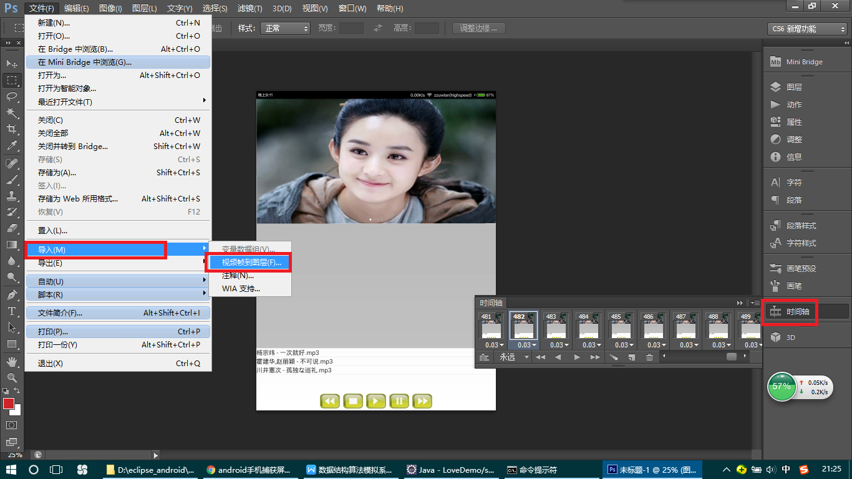
Task: Select the Eyedropper tool
Action: [x=12, y=145]
